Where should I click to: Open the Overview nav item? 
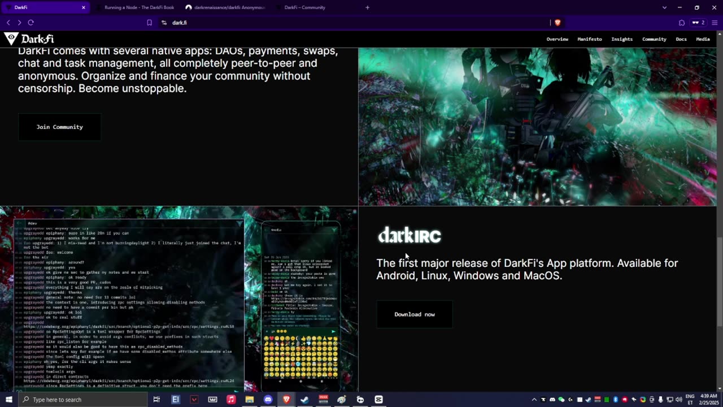pyautogui.click(x=557, y=39)
